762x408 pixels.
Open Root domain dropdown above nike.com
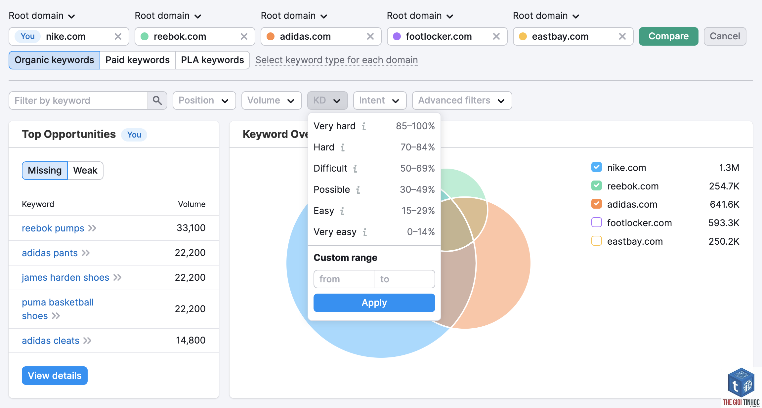[42, 16]
